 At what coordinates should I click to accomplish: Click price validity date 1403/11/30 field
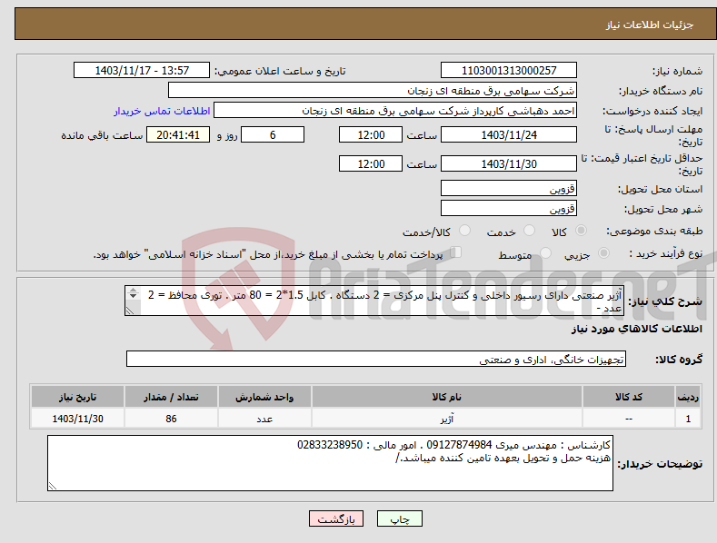[509, 163]
